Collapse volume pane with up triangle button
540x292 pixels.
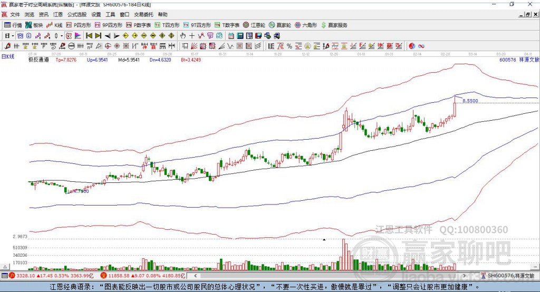click(x=5, y=267)
